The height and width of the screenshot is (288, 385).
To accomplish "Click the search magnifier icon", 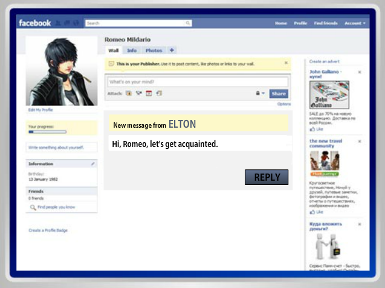I will 188,23.
